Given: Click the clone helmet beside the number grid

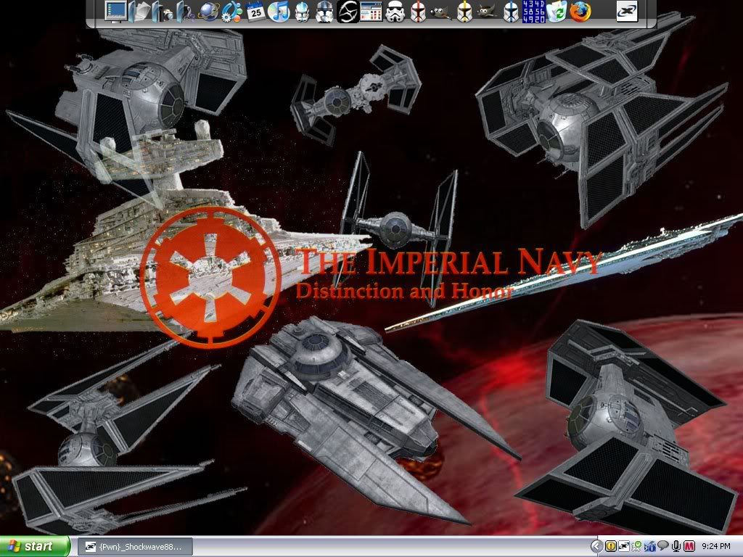Looking at the screenshot, I should pyautogui.click(x=511, y=12).
